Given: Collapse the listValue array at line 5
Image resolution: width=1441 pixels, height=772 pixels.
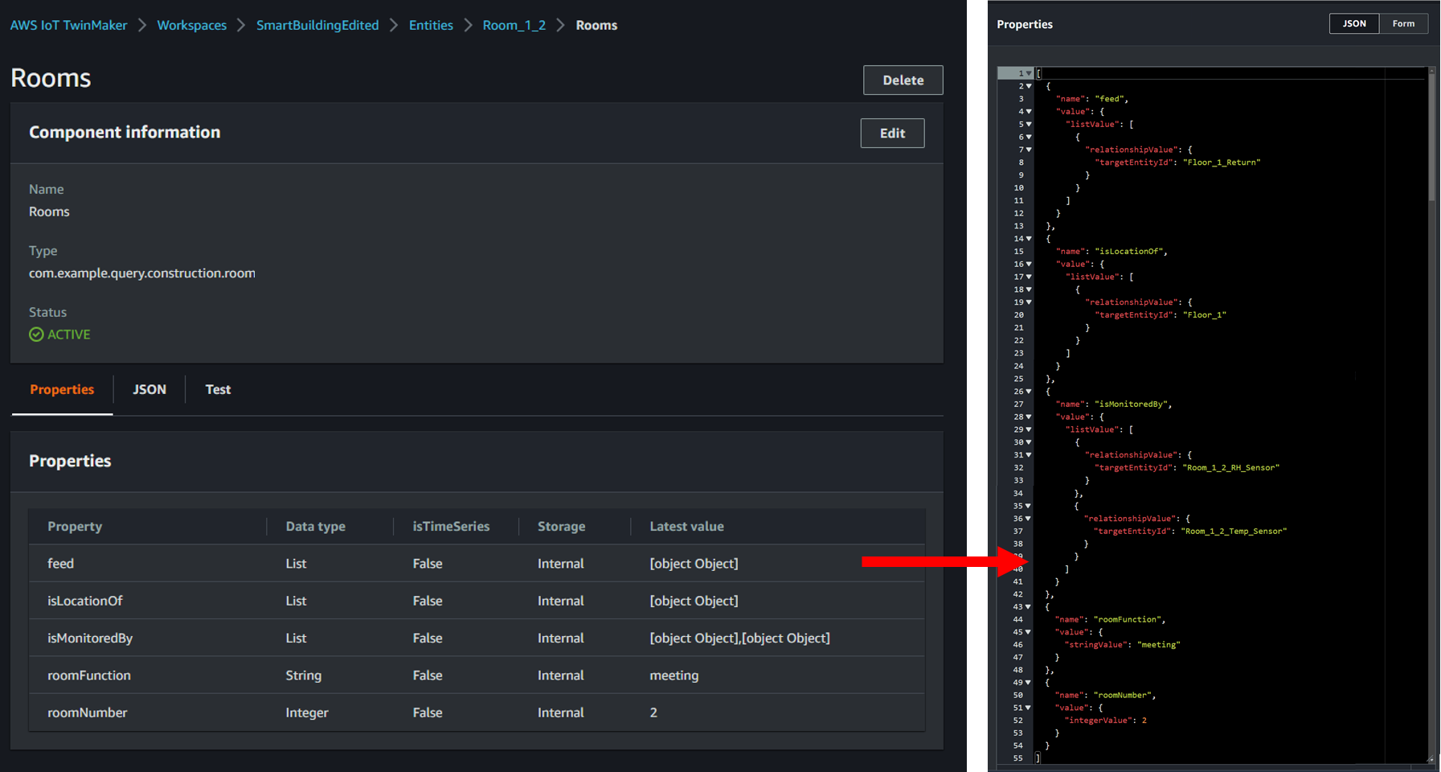Looking at the screenshot, I should pyautogui.click(x=1027, y=124).
